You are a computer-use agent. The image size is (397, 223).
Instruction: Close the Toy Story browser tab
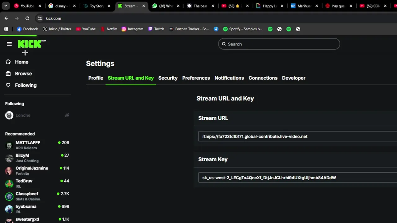point(109,6)
